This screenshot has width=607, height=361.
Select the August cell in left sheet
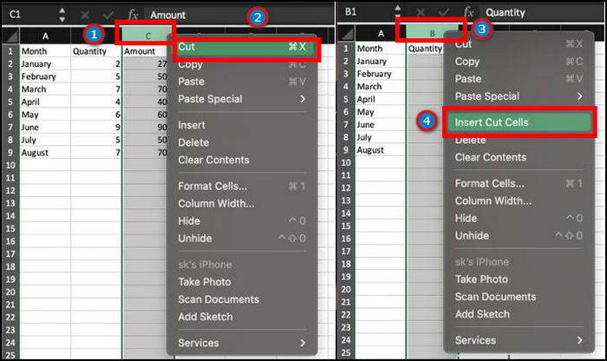45,153
